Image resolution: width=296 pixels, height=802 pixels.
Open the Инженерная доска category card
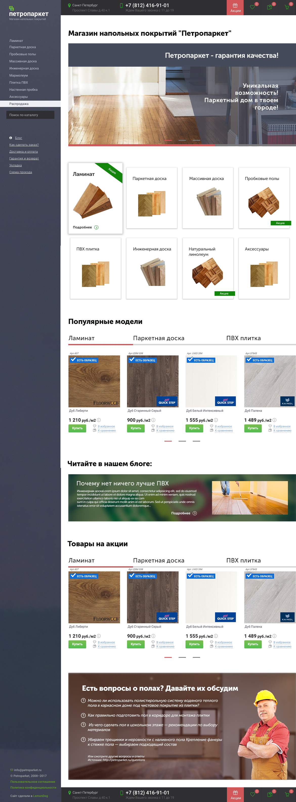[x=152, y=268]
